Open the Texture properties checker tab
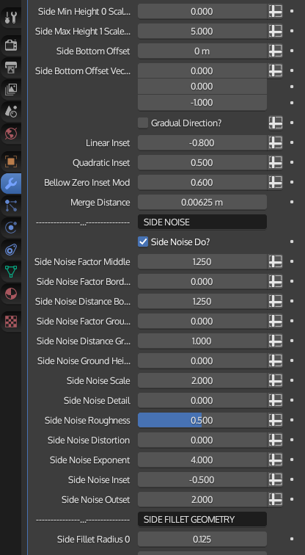The image size is (305, 555). coord(11,322)
